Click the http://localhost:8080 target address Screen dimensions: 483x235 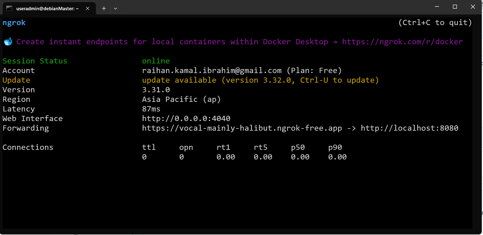click(409, 128)
